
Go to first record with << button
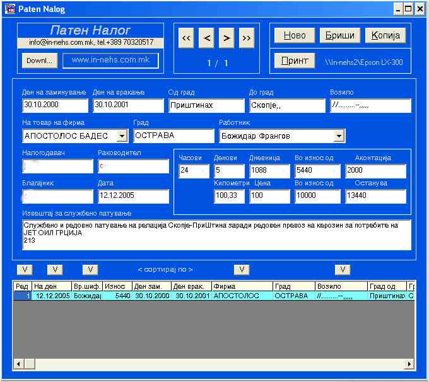pos(186,38)
